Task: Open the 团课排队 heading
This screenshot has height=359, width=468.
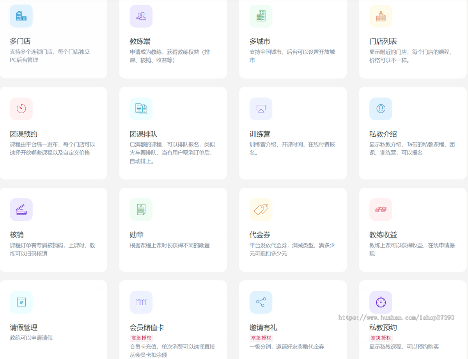Action: point(144,134)
